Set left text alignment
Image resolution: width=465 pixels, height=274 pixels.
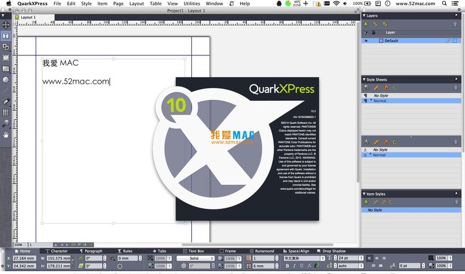[x=370, y=258]
